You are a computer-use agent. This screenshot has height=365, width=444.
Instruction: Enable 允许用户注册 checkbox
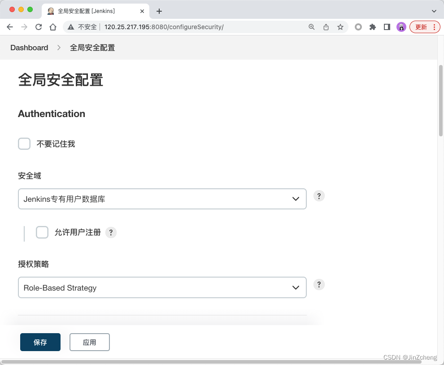(x=42, y=232)
